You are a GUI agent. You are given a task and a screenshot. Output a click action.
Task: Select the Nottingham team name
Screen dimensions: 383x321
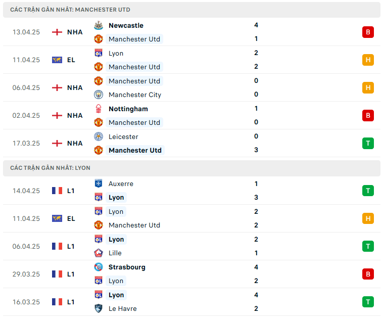(128, 109)
